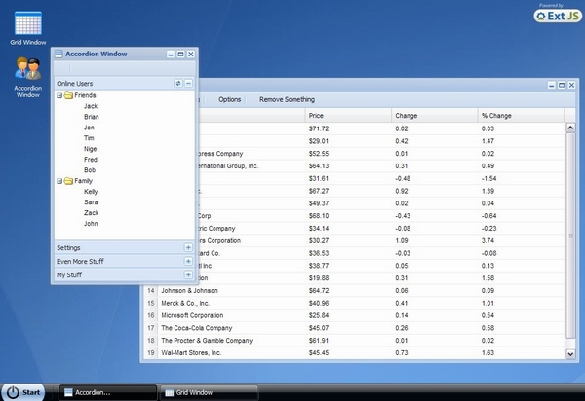
Task: Select Bob in the Friends list
Action: coord(90,170)
